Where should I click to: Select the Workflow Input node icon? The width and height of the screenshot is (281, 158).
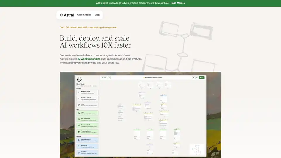(79, 92)
